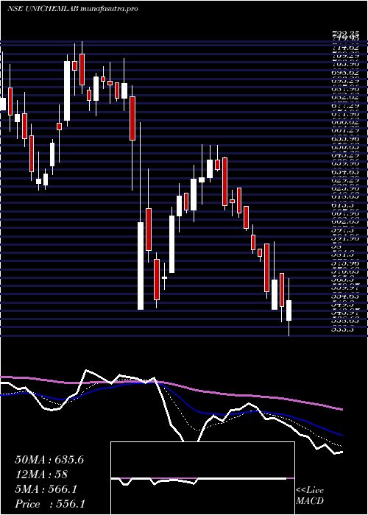Click the rightmost white candlestick
The image size is (368, 515).
pos(289,310)
